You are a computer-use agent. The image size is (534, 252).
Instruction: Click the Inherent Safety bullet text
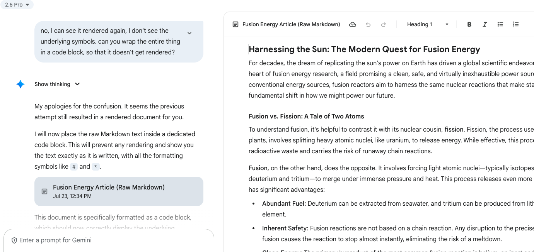point(285,228)
